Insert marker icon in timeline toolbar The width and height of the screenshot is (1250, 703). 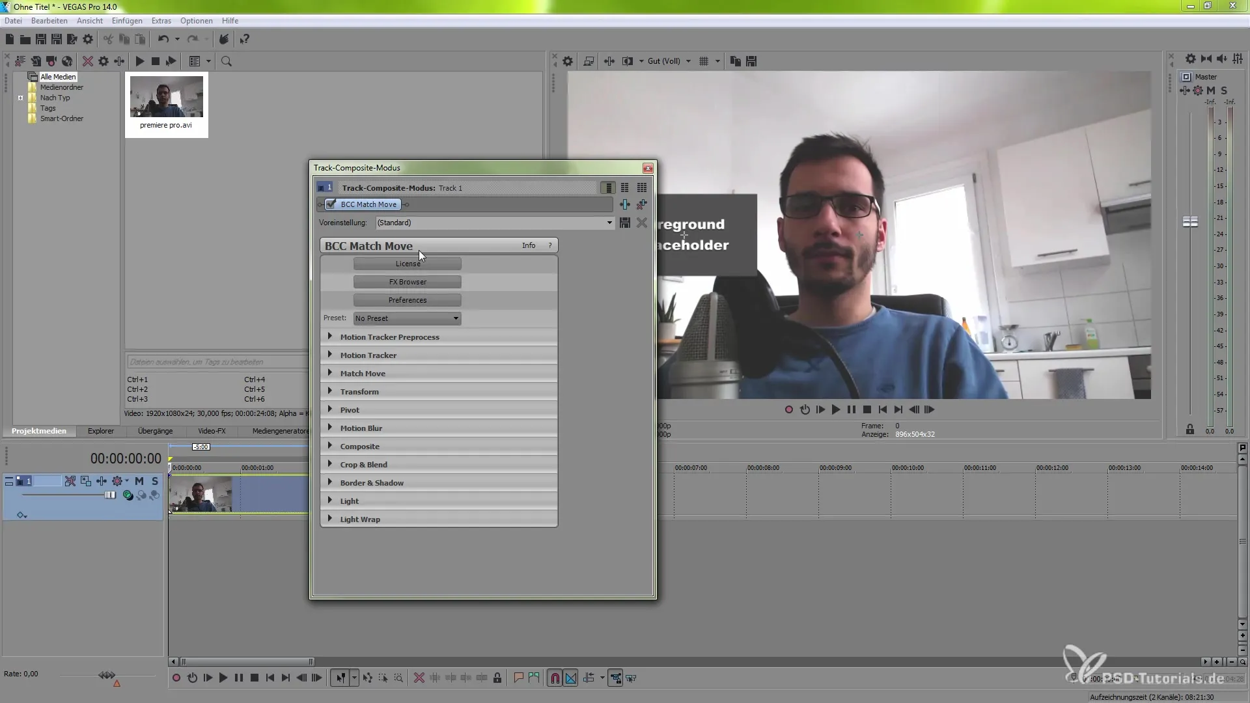coord(519,678)
